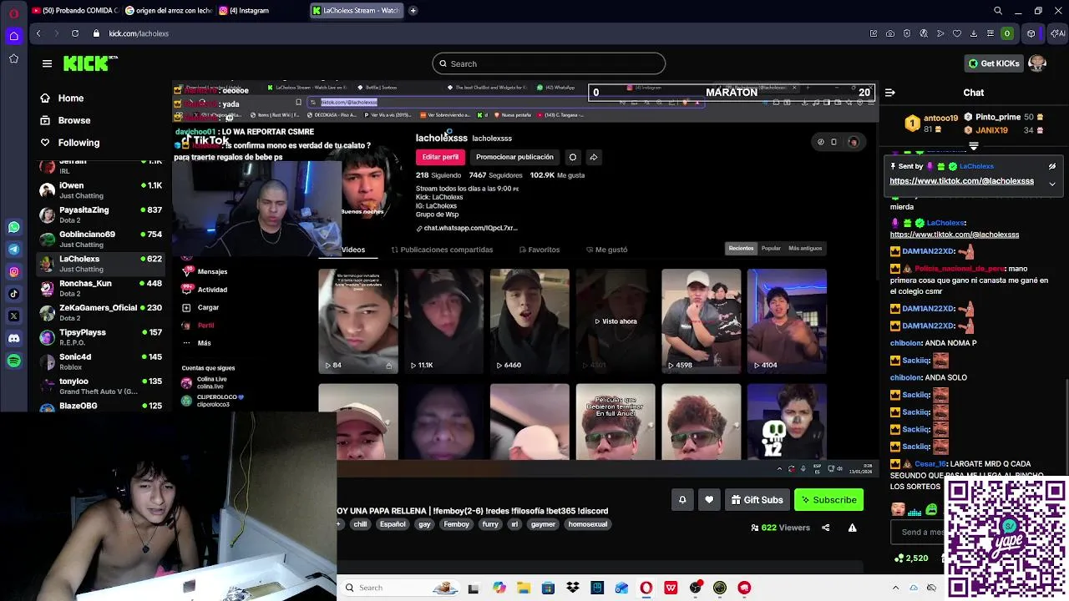
Task: Open the 2,520 channel points balance
Action: pyautogui.click(x=911, y=558)
